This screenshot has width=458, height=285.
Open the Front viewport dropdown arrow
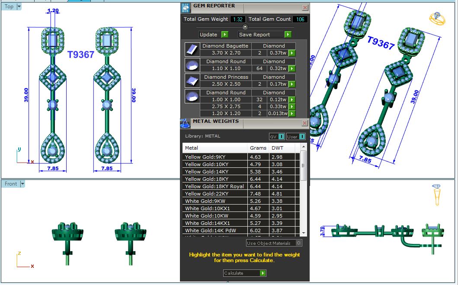click(x=22, y=184)
